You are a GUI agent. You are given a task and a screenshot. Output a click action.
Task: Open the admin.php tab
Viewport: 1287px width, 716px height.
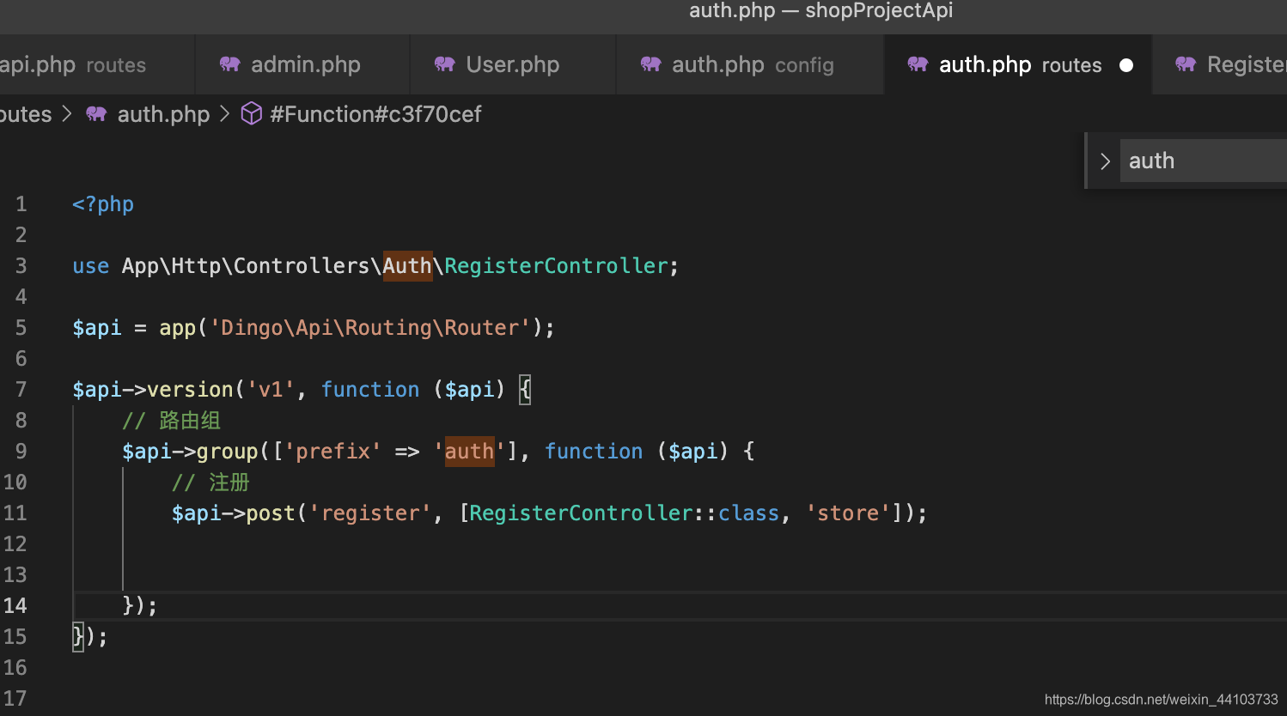(x=302, y=64)
